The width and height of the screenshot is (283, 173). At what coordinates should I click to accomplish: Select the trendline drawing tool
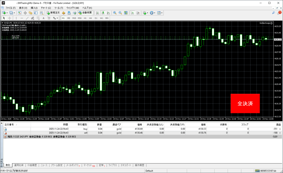pos(27,18)
